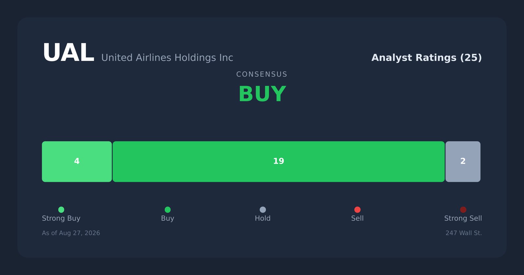This screenshot has height=275, width=524.
Task: Click the CONSENSUS label
Action: pyautogui.click(x=262, y=74)
